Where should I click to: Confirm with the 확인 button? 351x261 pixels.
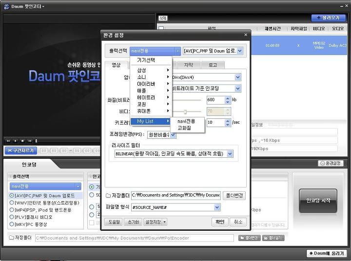pyautogui.click(x=220, y=222)
